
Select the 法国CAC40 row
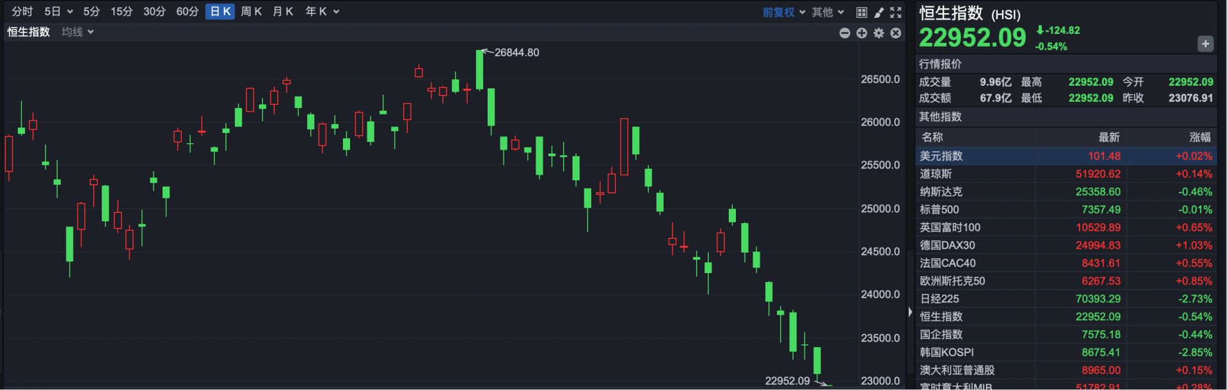pos(1067,263)
